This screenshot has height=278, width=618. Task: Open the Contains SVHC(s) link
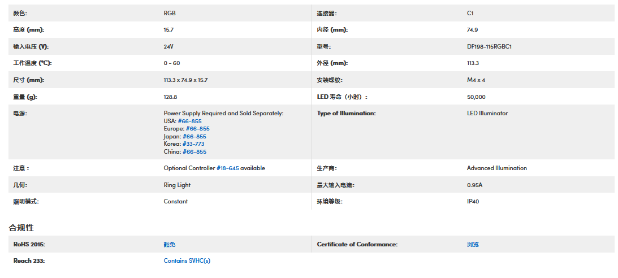click(187, 260)
